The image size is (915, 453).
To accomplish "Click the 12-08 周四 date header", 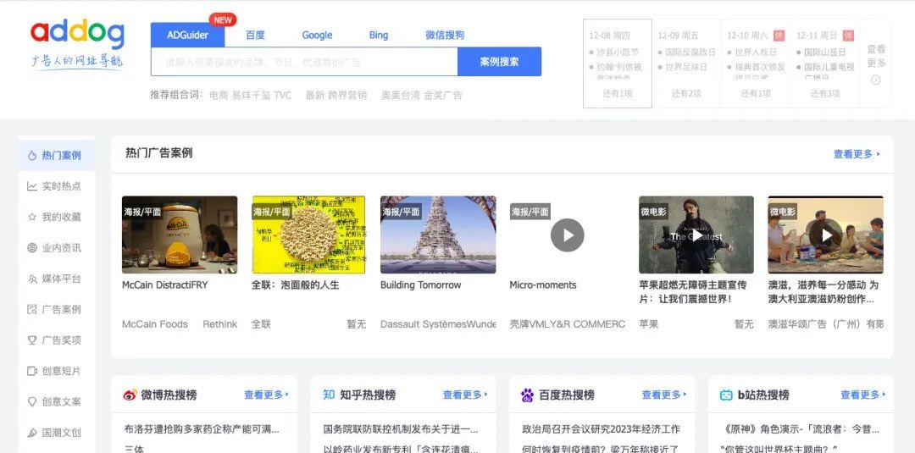I will [x=610, y=36].
